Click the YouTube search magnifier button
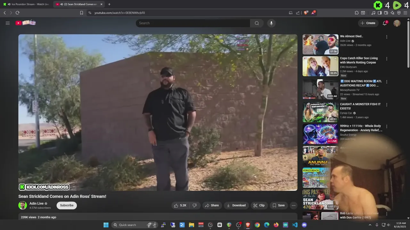This screenshot has height=230, width=410. (257, 23)
